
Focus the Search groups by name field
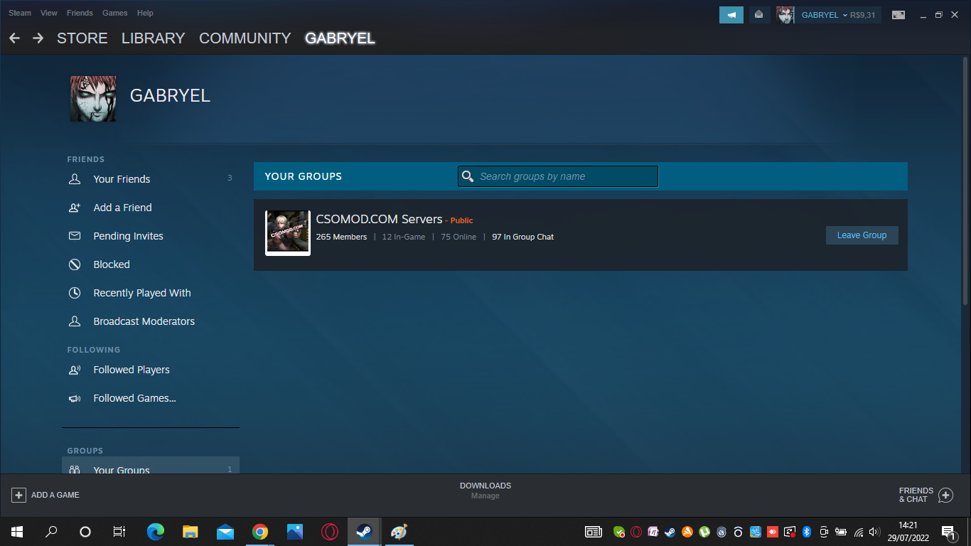tap(566, 176)
